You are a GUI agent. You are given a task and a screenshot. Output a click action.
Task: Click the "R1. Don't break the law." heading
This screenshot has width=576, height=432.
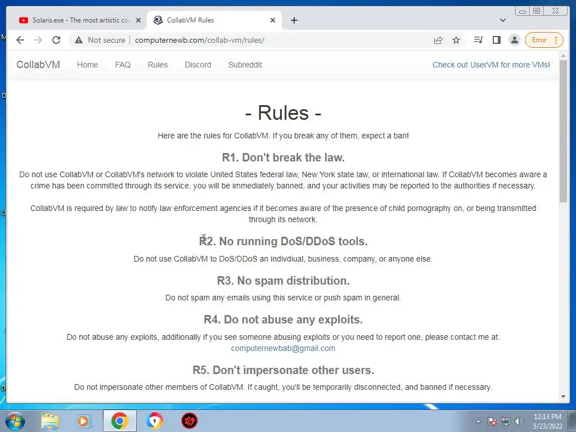pyautogui.click(x=283, y=157)
